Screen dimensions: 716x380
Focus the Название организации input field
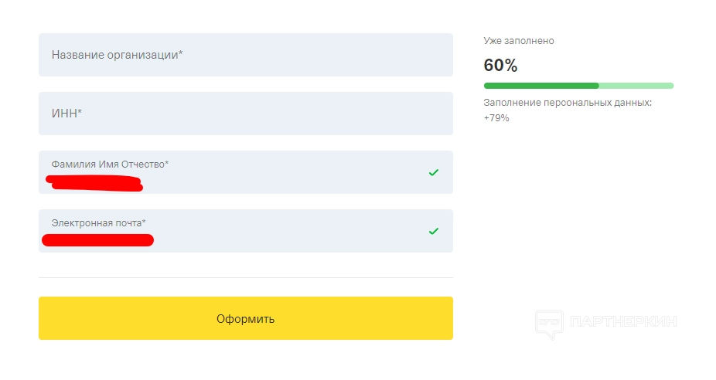[x=245, y=55]
